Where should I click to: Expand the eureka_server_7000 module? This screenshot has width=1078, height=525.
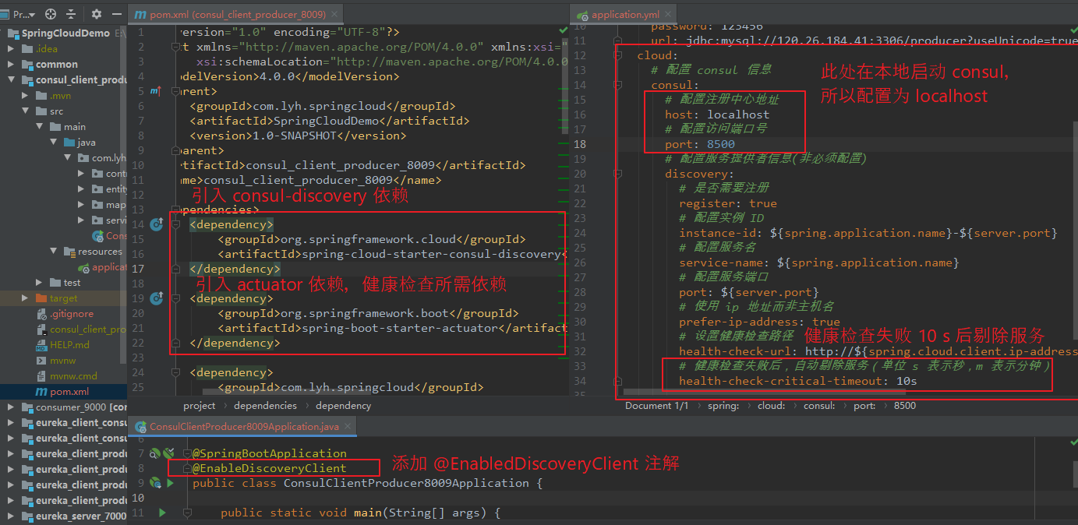pos(11,516)
